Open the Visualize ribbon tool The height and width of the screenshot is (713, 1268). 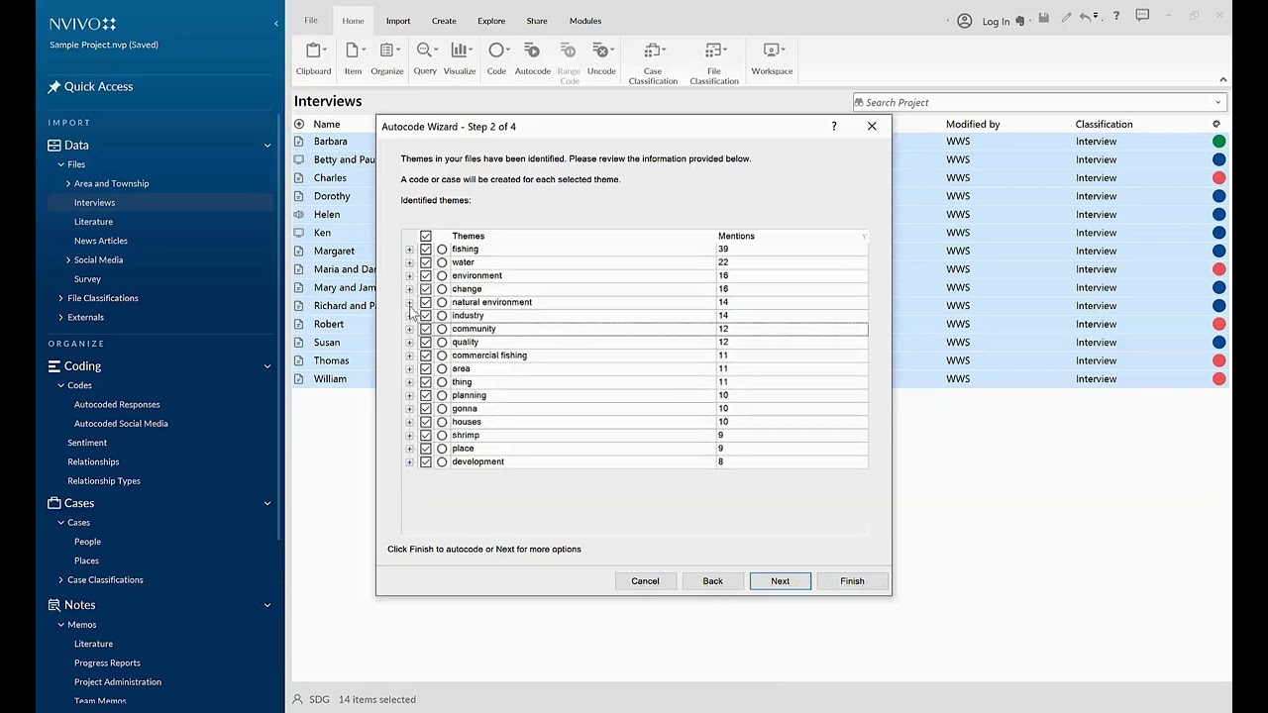pyautogui.click(x=460, y=58)
